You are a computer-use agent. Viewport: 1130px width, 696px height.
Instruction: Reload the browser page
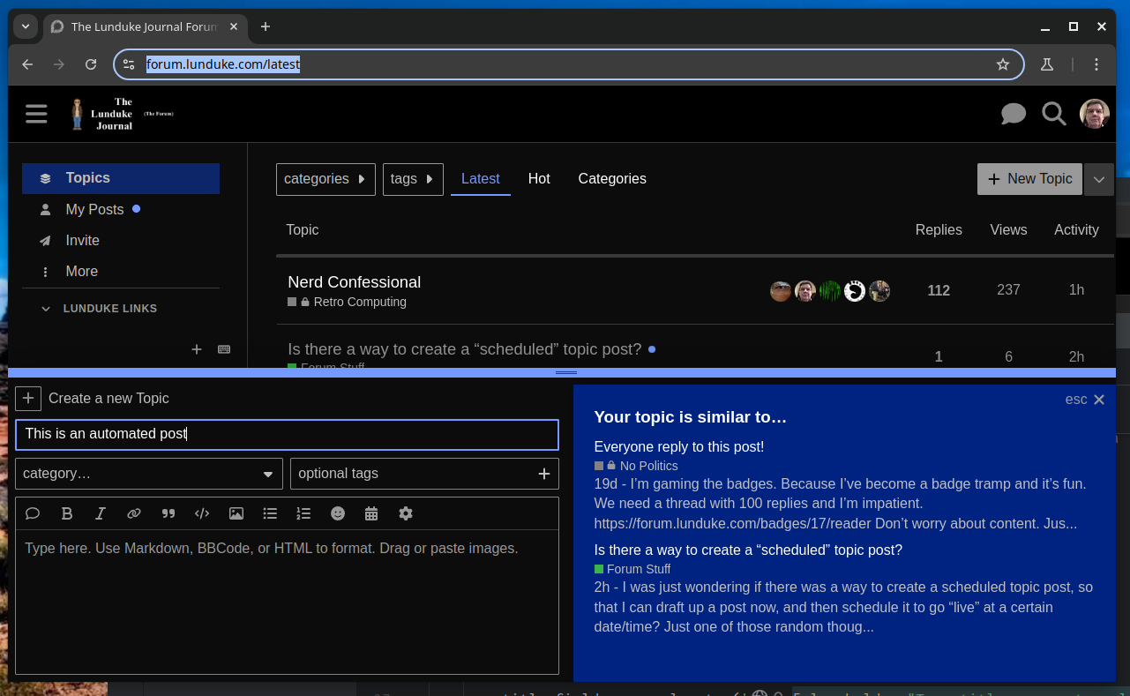[90, 64]
